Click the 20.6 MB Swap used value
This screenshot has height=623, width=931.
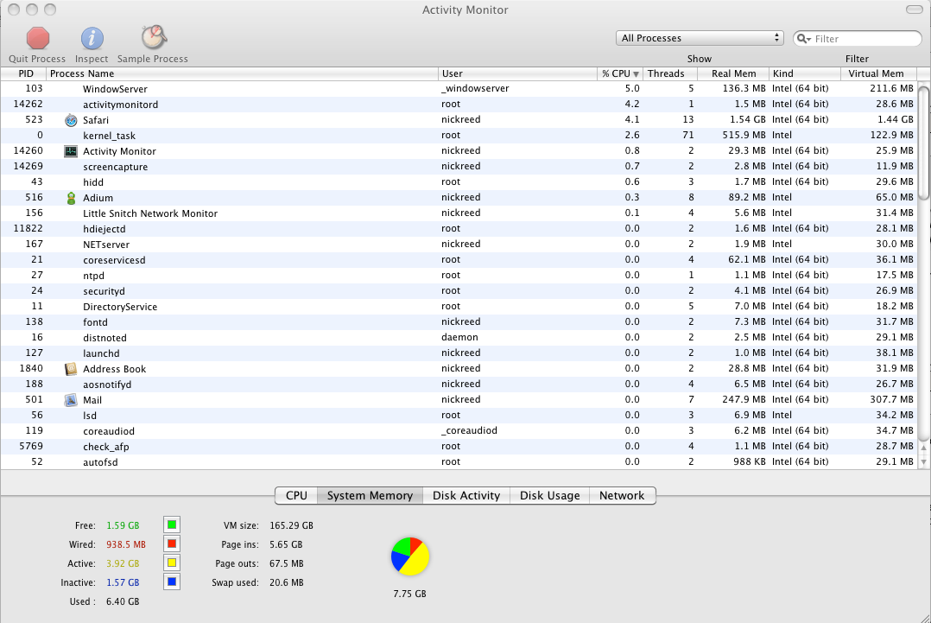pos(286,582)
